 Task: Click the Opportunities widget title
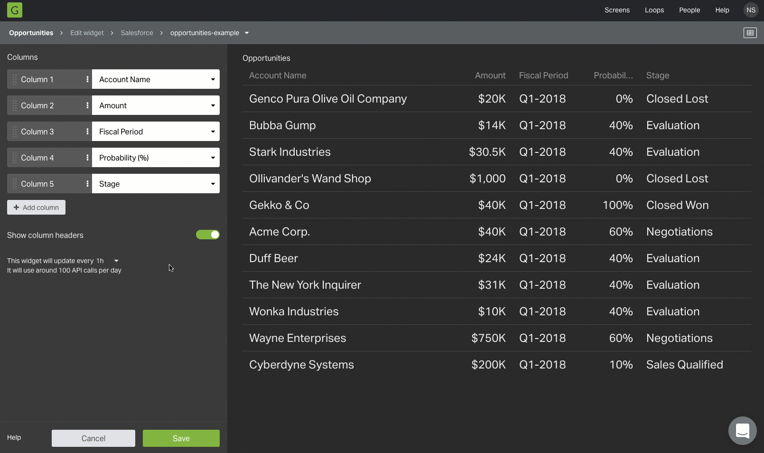[266, 58]
